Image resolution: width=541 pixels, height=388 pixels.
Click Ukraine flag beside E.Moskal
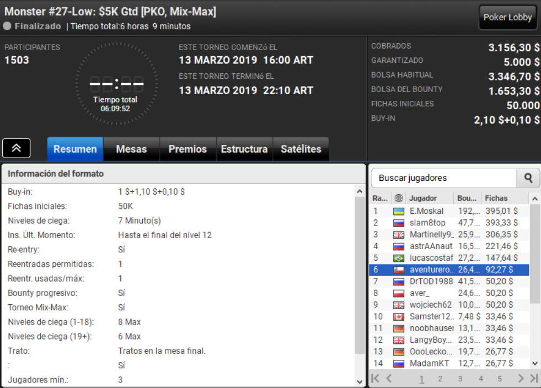coord(399,212)
